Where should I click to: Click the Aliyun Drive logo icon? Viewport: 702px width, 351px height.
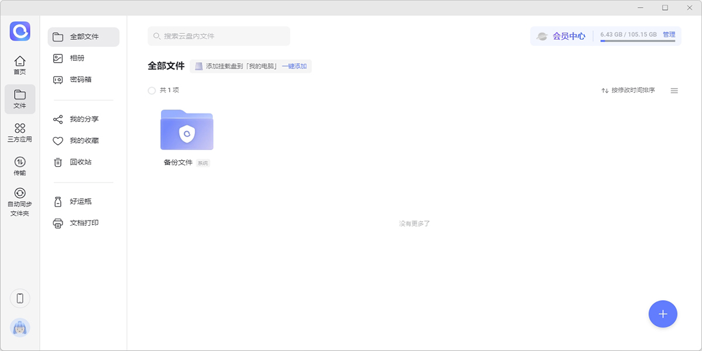tap(20, 31)
